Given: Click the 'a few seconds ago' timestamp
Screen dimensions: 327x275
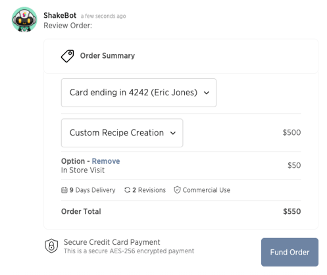Looking at the screenshot, I should tap(103, 16).
